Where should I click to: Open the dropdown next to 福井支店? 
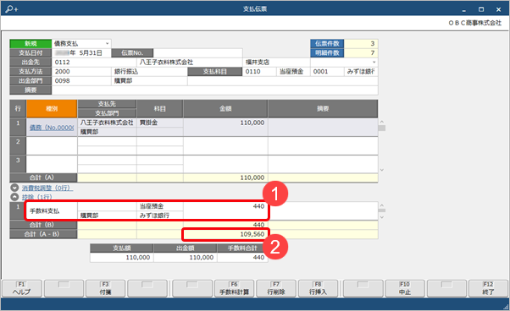click(x=374, y=62)
